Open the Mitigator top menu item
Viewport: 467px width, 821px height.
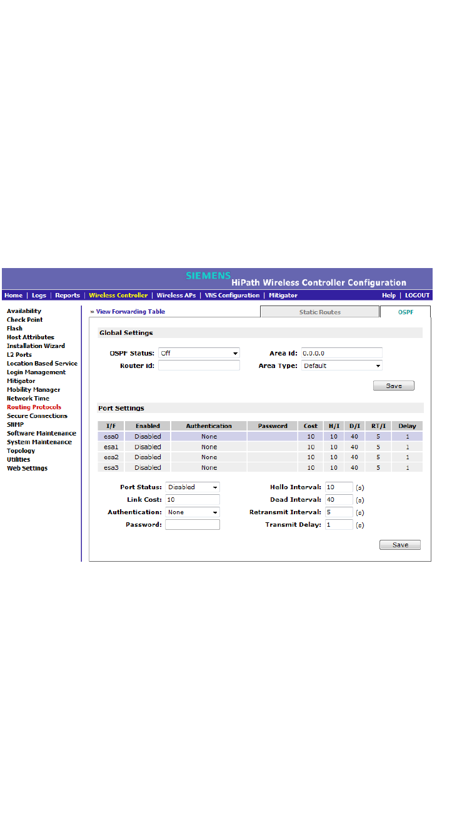[x=283, y=296]
